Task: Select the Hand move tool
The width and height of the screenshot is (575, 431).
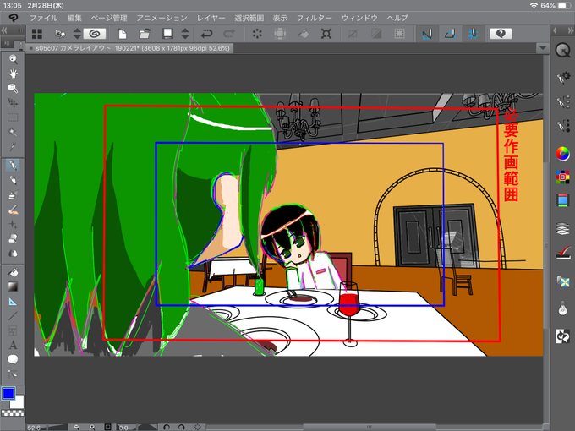Action: coord(13,74)
